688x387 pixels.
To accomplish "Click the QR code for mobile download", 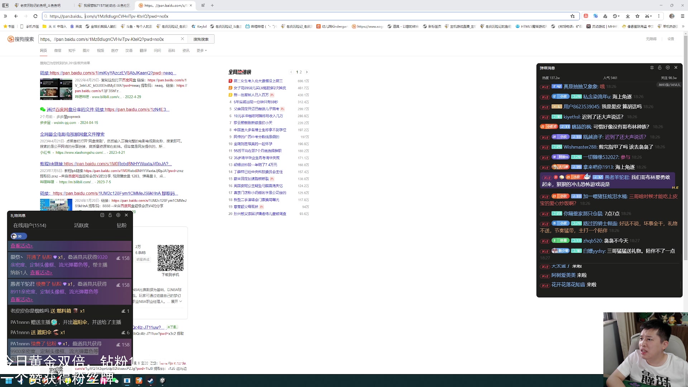I will [171, 258].
